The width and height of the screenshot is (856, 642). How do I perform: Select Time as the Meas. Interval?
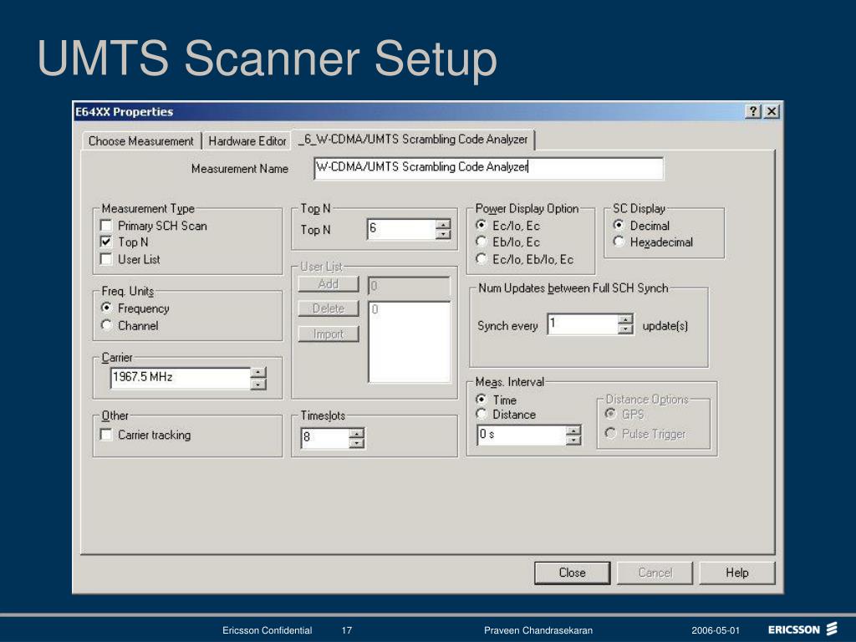tap(481, 399)
